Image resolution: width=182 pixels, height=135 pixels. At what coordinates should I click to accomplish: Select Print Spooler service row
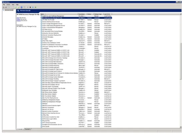[x=76, y=126]
